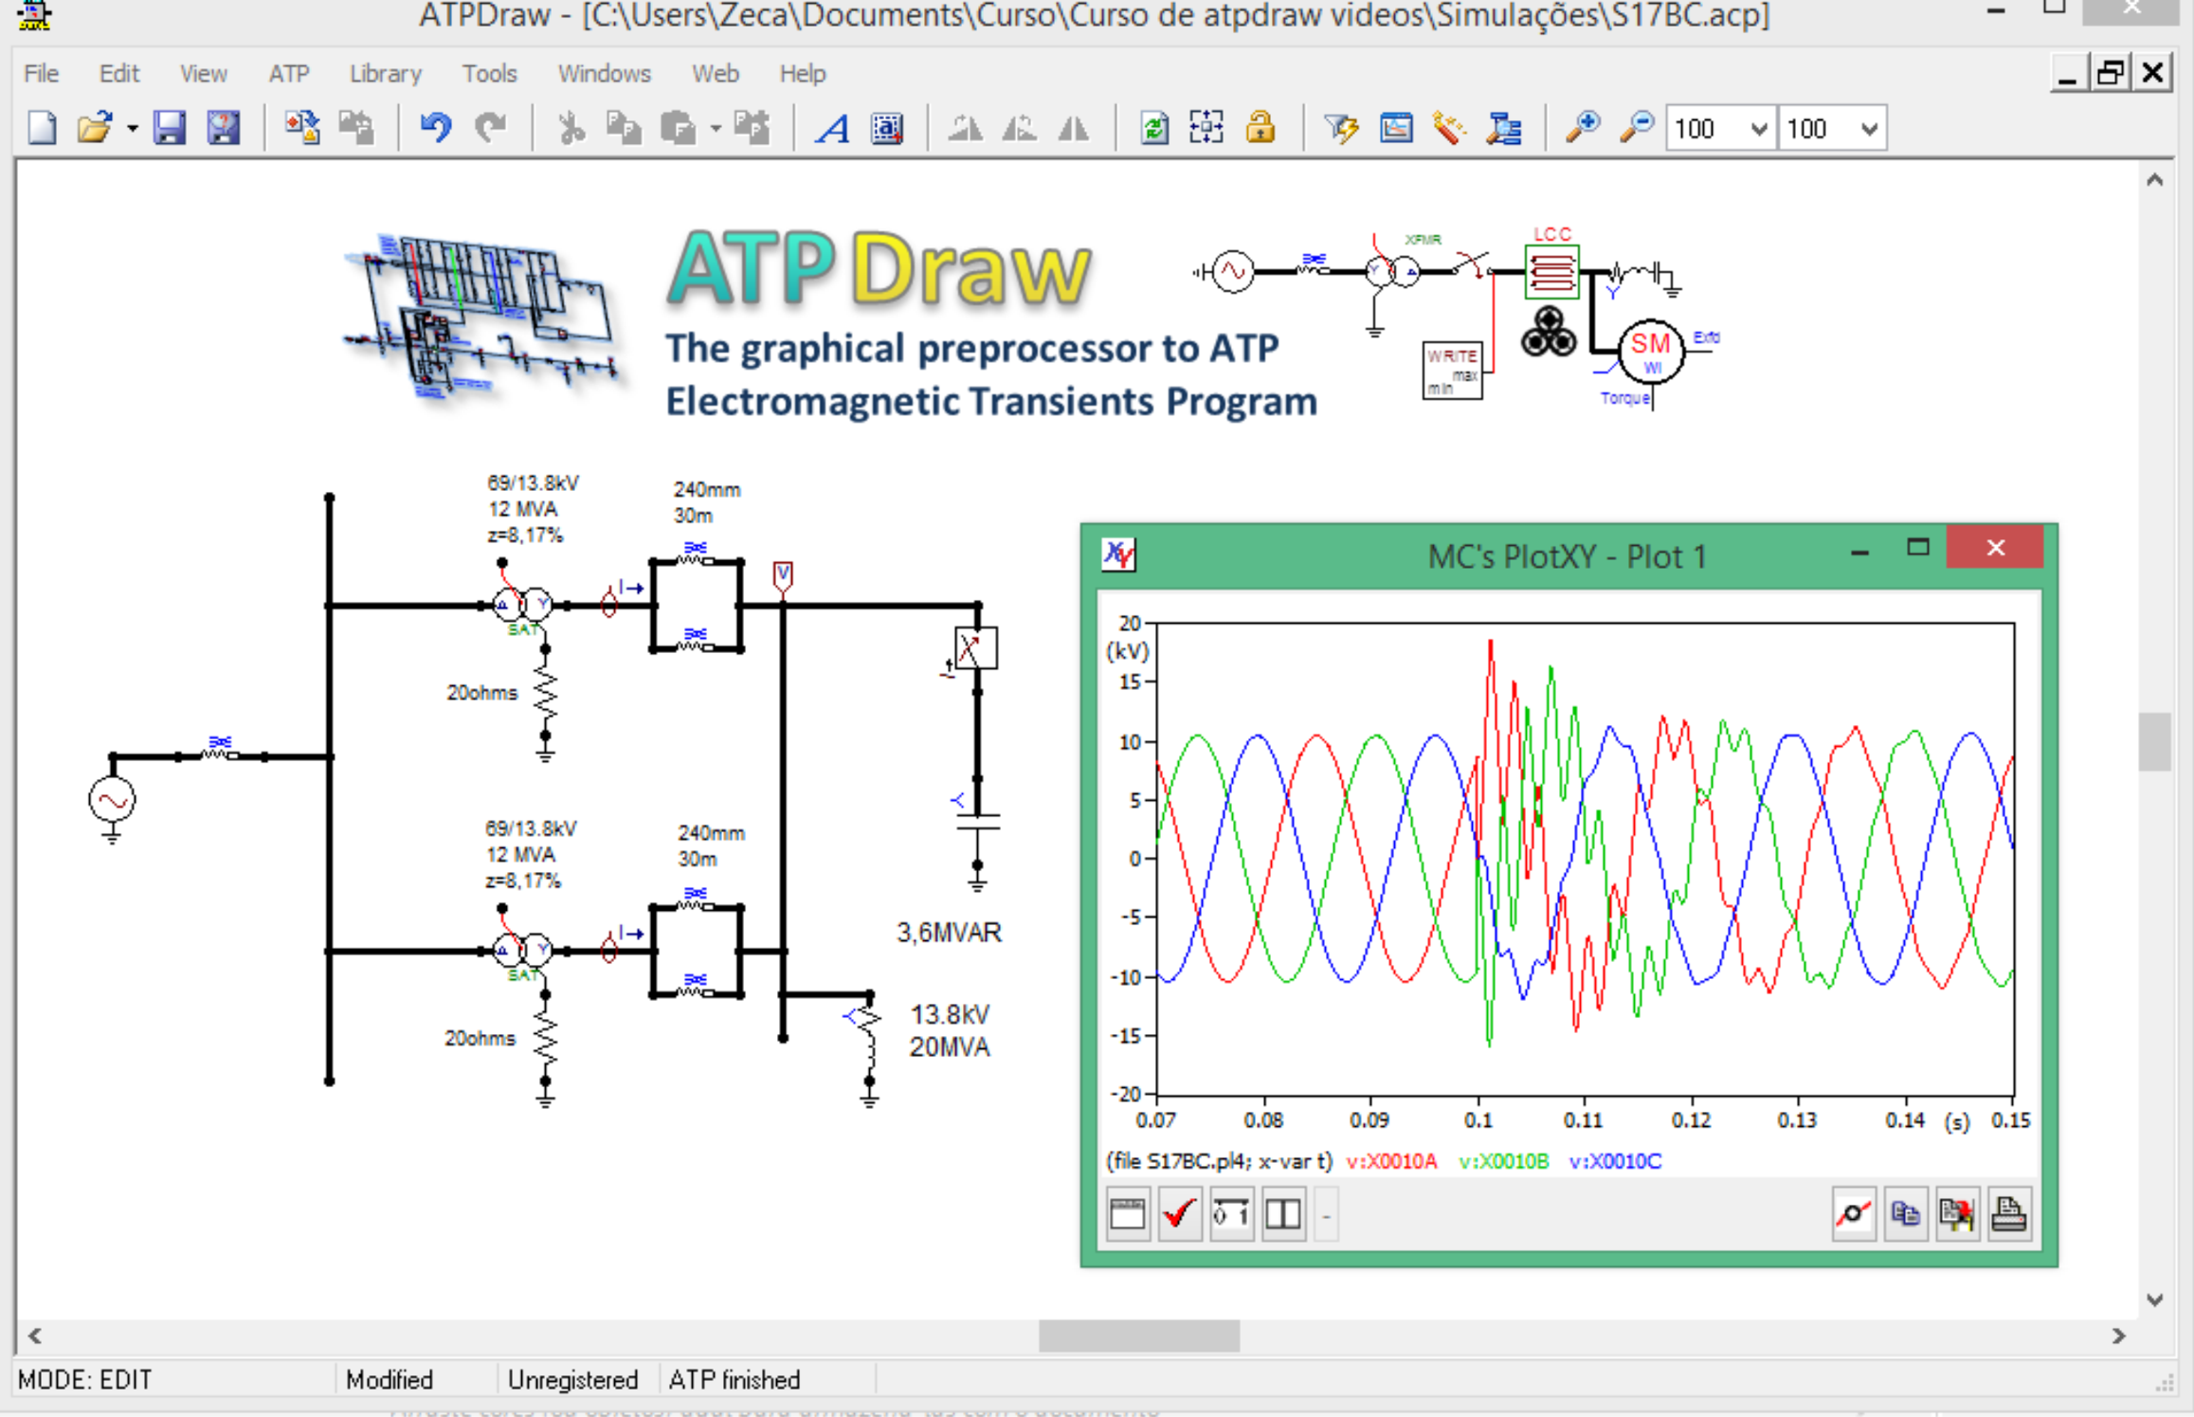Click the Cut scissors icon
2194x1417 pixels.
tap(571, 128)
